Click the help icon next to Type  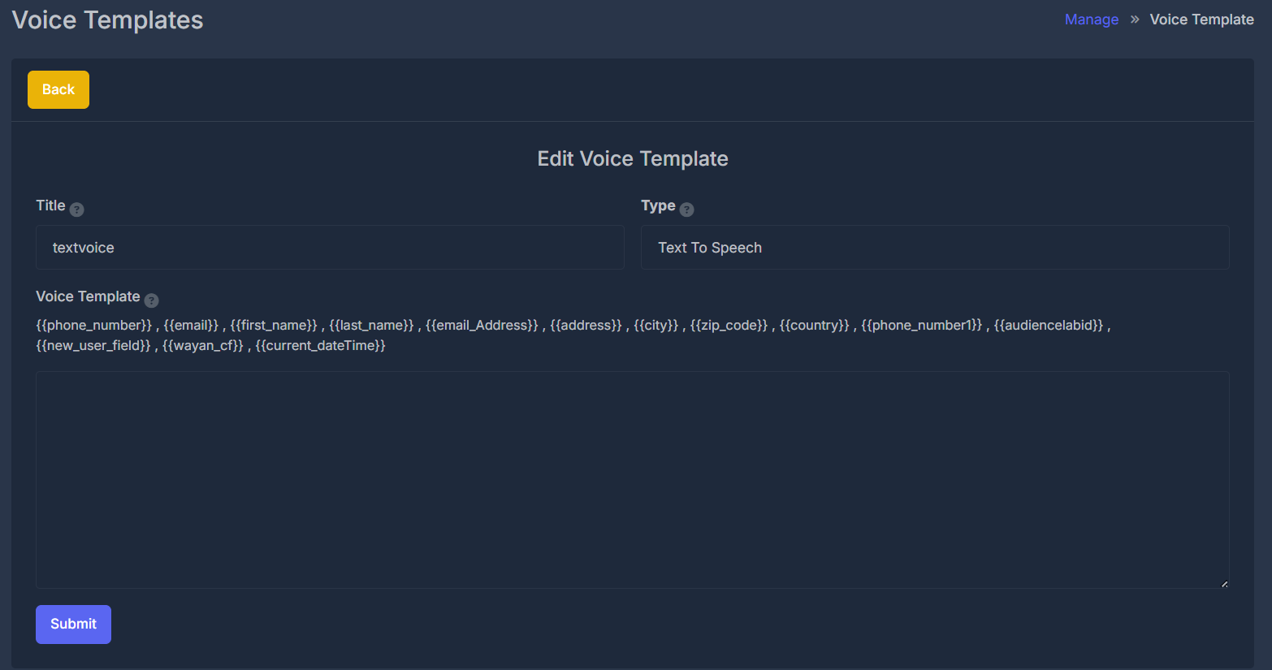click(x=688, y=209)
